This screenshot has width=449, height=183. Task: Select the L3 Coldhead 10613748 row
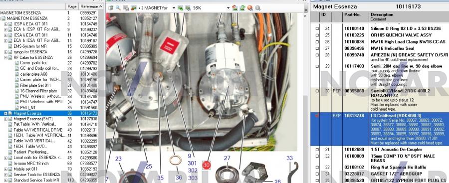(380, 129)
